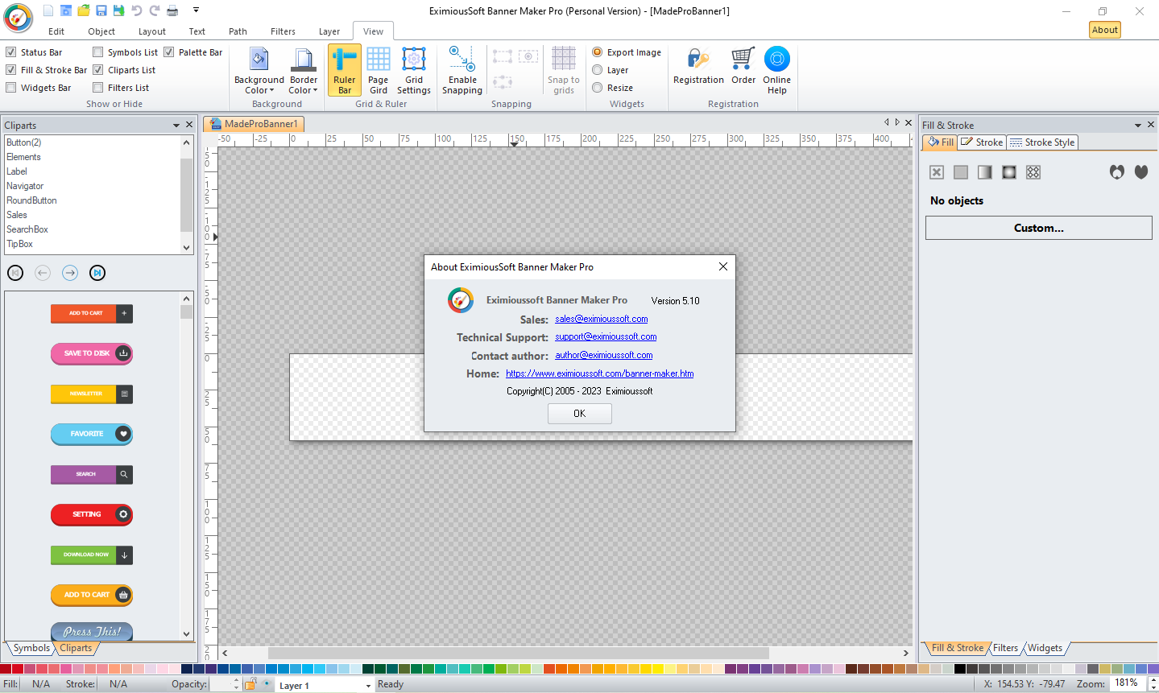Click the Save As icon with green arrow
The image size is (1159, 693).
(119, 10)
